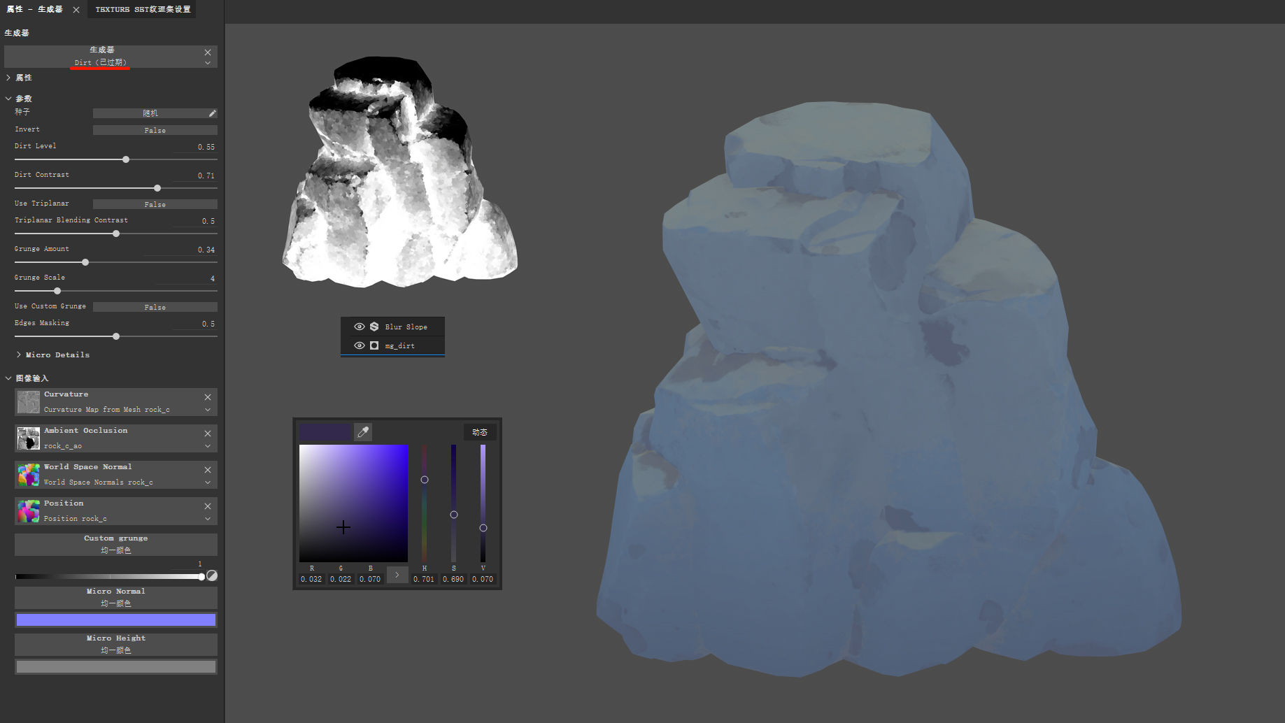
Task: Remove the Position image input
Action: click(208, 506)
